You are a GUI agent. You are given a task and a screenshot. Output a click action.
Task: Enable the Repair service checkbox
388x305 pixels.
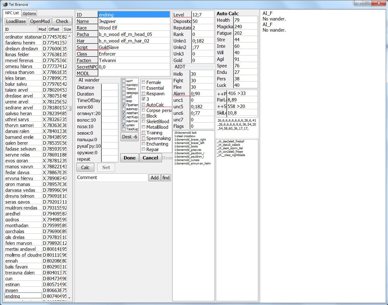[x=144, y=150]
